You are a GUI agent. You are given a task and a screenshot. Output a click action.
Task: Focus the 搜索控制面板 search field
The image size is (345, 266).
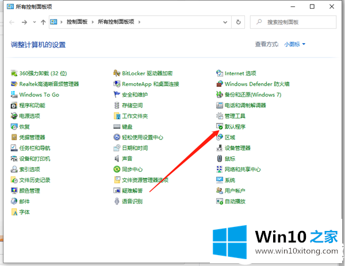point(293,22)
